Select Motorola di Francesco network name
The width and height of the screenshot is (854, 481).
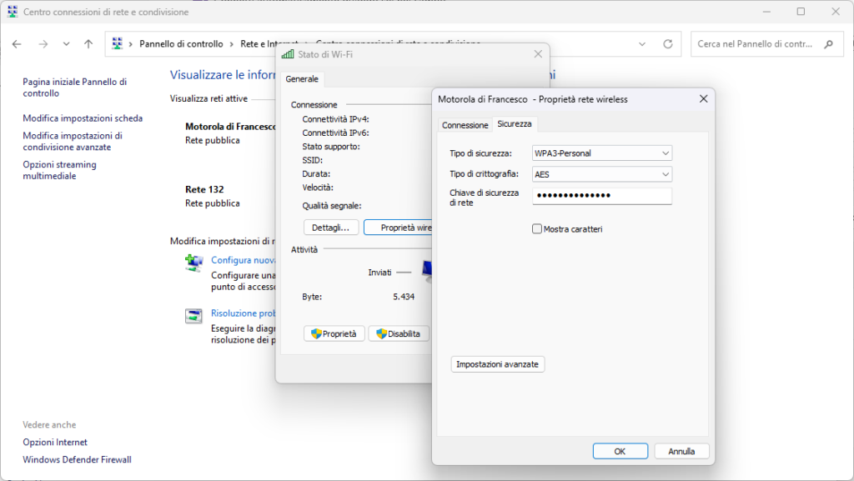[230, 126]
